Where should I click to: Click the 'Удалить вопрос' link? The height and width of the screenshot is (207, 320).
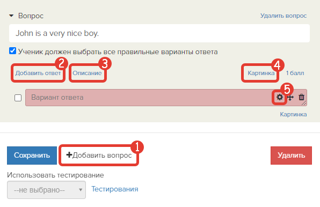coord(283,16)
